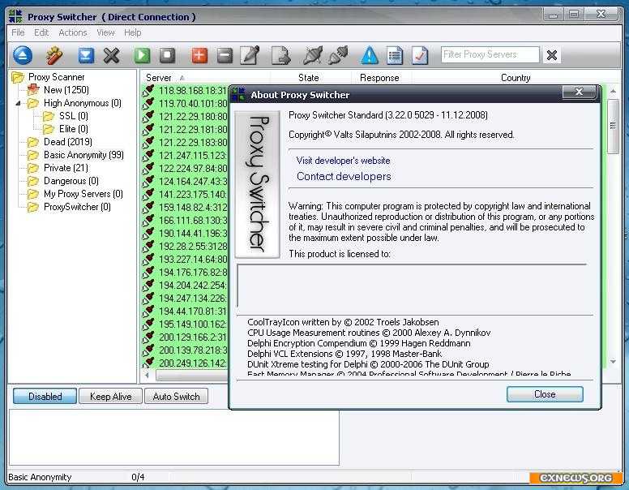Click the license info text box
The width and height of the screenshot is (629, 490).
click(413, 286)
